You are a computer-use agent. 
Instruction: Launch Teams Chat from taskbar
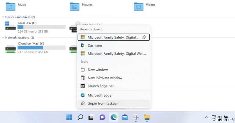[x=103, y=117]
